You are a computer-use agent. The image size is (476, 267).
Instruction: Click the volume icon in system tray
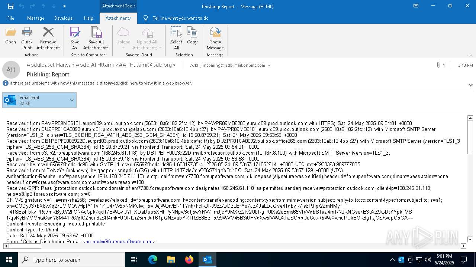click(428, 260)
